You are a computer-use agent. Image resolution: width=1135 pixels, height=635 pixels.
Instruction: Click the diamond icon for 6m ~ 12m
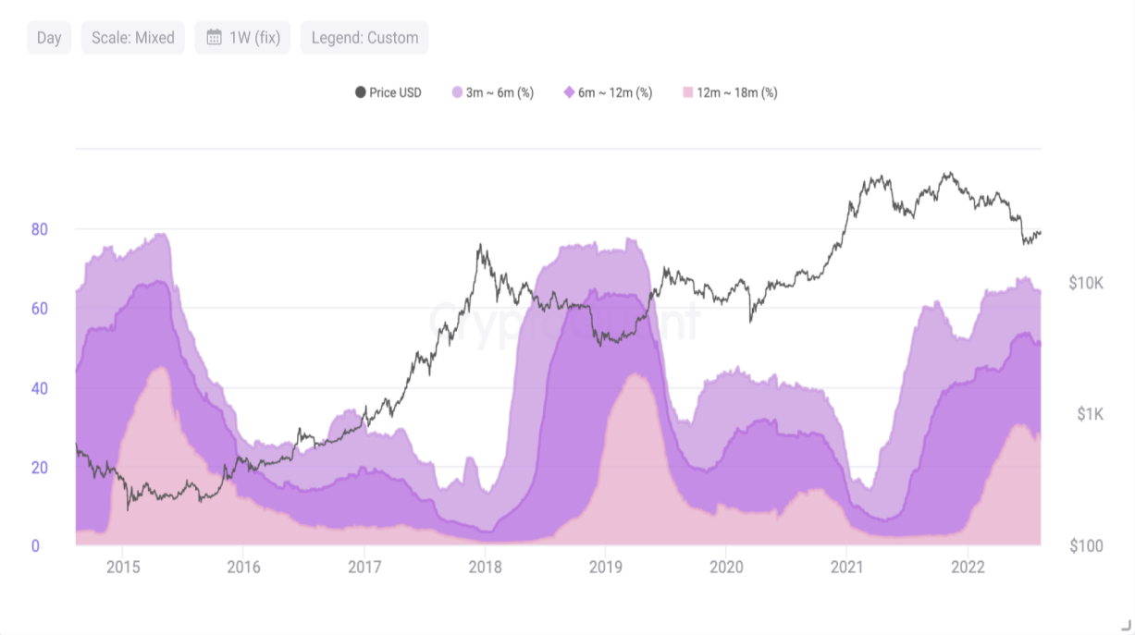click(570, 92)
